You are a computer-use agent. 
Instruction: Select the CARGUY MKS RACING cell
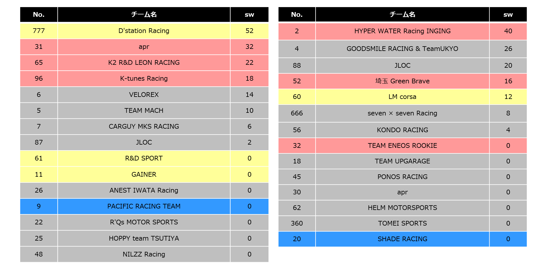point(144,126)
